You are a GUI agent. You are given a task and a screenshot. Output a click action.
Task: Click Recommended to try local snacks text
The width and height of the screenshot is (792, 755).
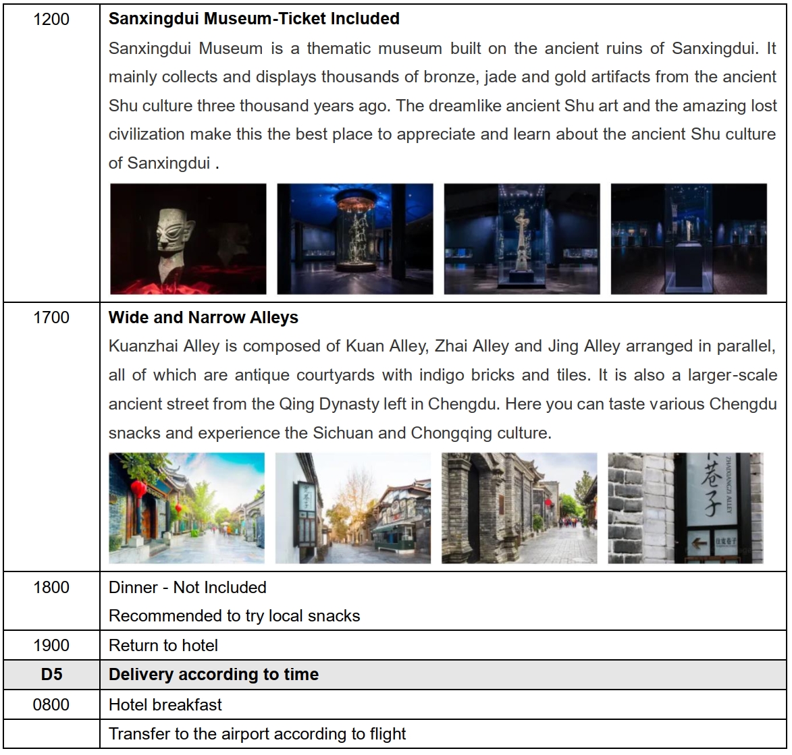point(234,616)
